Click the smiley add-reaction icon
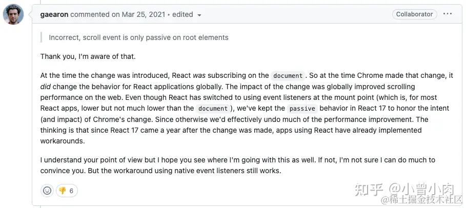The image size is (466, 208). point(47,191)
